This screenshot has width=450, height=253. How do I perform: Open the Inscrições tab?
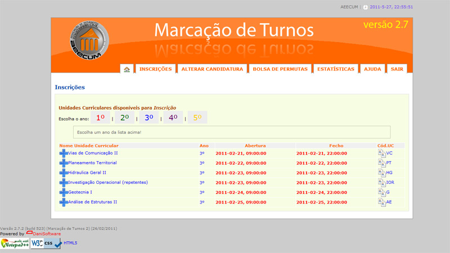[155, 69]
